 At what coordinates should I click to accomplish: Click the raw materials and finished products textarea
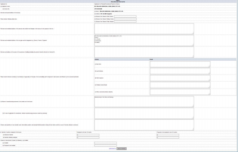(x=144, y=125)
